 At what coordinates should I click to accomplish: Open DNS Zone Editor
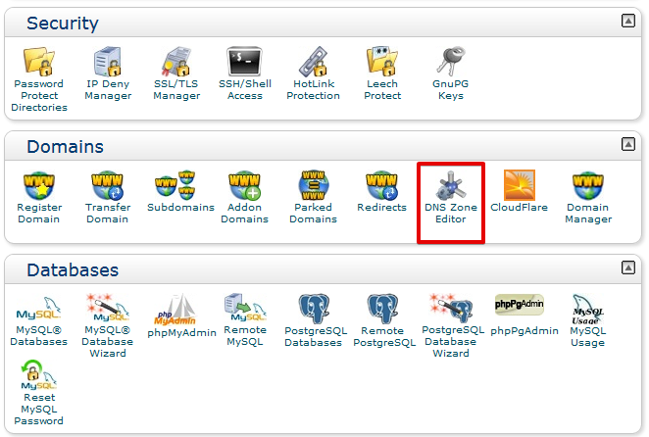tap(451, 197)
